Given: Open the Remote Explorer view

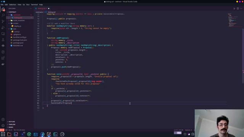Looking at the screenshot, I should tap(3, 33).
